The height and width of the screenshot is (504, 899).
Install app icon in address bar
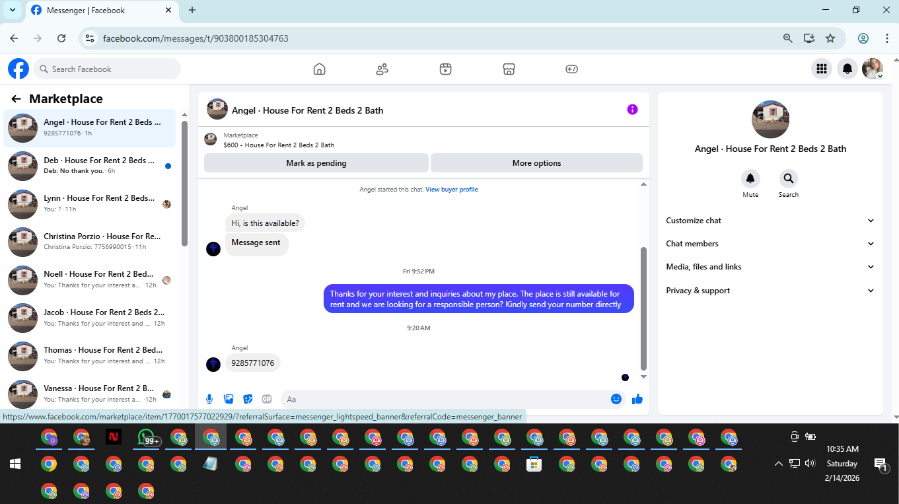point(809,38)
